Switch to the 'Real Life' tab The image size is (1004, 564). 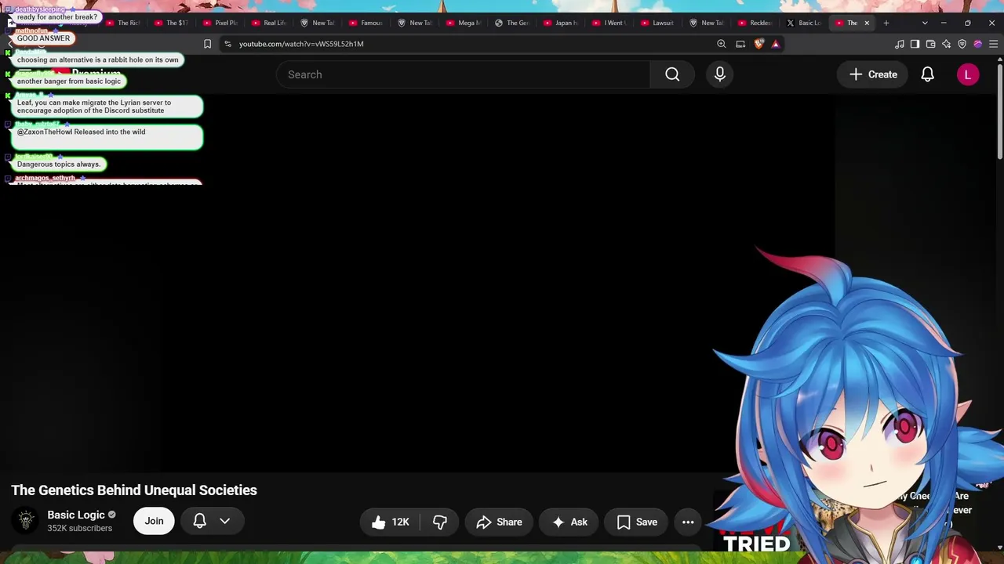point(267,23)
